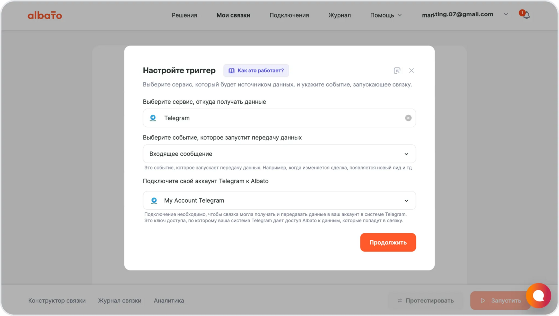Expand the event dropdown 'Входящее сообщение'
559x316 pixels.
pos(406,154)
